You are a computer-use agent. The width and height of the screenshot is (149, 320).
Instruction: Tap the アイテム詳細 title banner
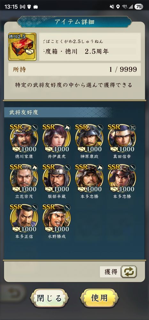[x=74, y=22]
